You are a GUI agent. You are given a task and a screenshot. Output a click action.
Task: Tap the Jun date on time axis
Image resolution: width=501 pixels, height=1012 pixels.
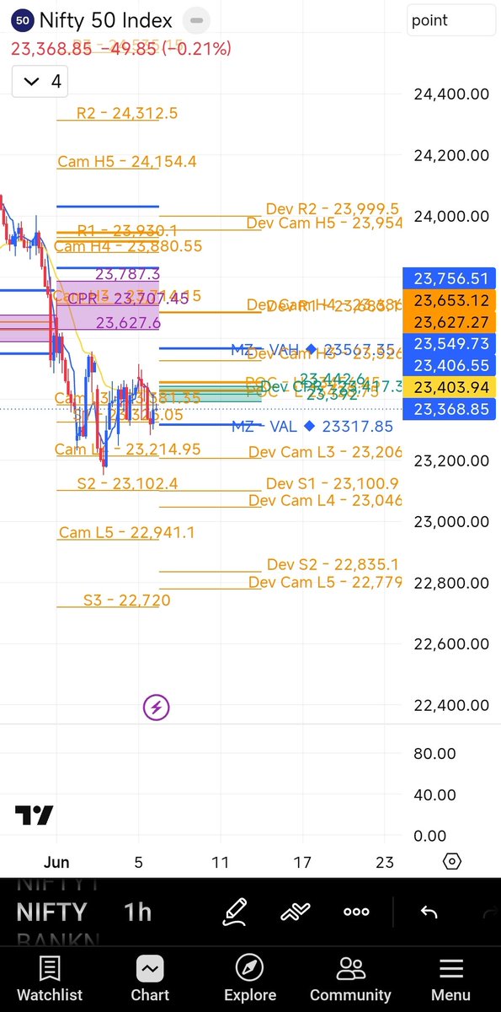[56, 862]
